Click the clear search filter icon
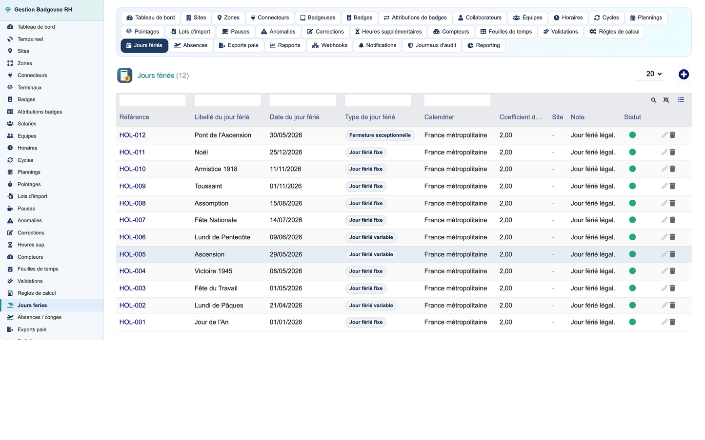This screenshot has height=440, width=705. (x=666, y=100)
